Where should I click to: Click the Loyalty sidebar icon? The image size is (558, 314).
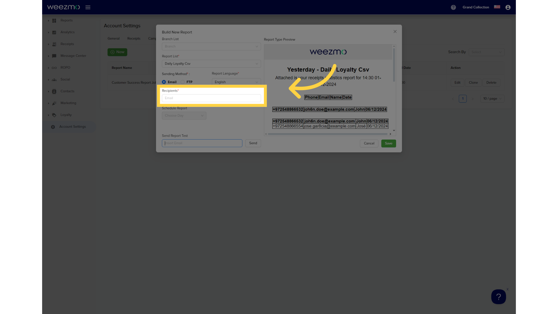[54, 115]
